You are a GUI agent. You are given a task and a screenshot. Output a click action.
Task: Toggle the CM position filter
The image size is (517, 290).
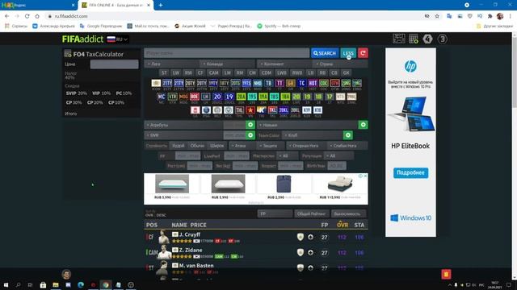pos(252,72)
